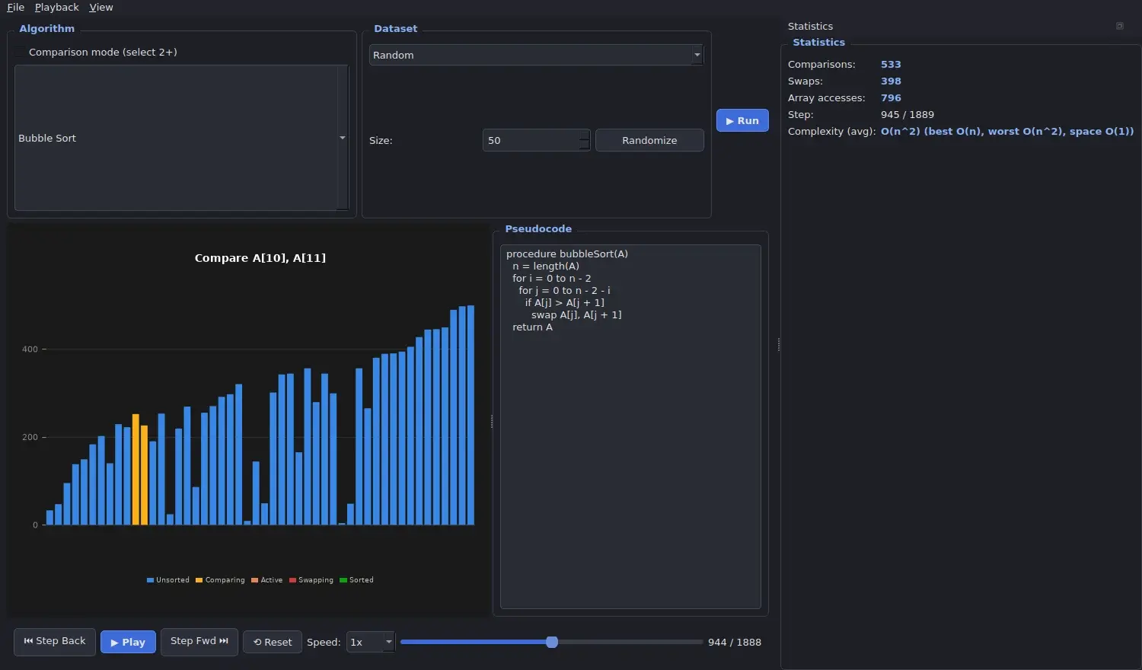Click the Complexity value O(n^2) text
The image size is (1142, 670).
pos(1007,131)
